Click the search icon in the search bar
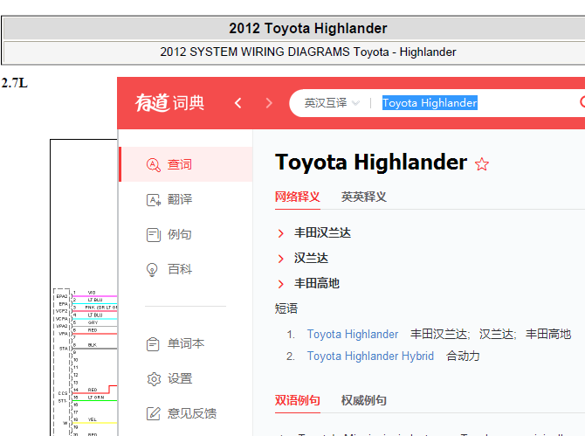This screenshot has width=585, height=436. [x=582, y=102]
